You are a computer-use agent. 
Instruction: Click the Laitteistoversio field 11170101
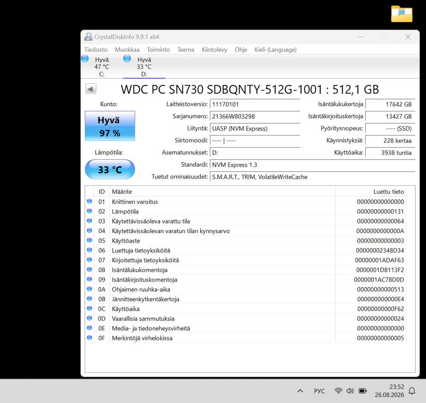pos(255,105)
